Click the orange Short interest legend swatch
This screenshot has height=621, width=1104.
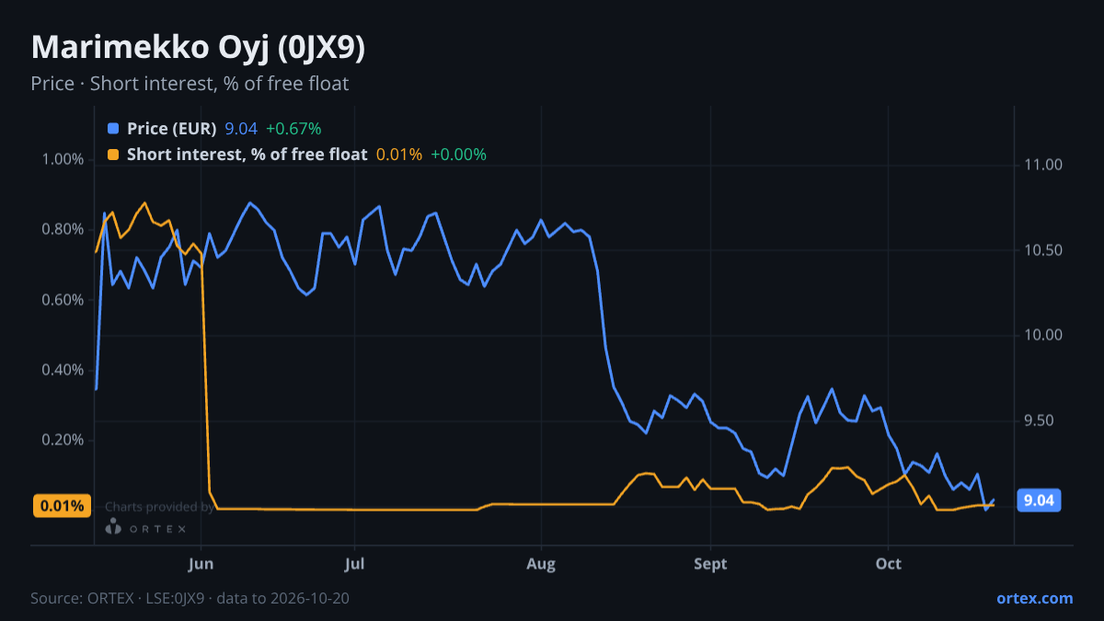pyautogui.click(x=113, y=155)
